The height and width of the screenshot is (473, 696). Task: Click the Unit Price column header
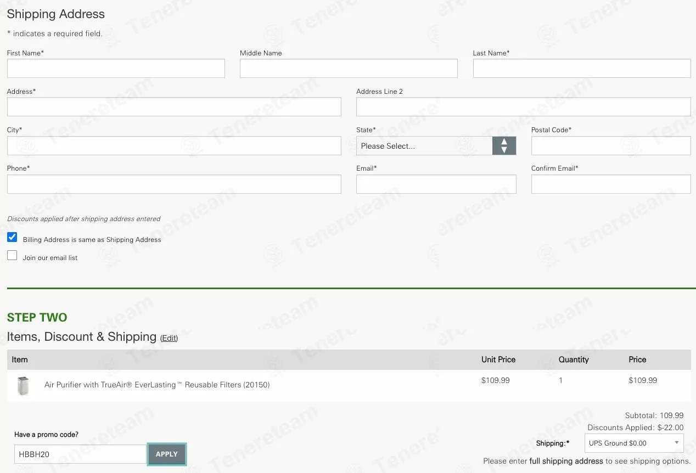498,359
